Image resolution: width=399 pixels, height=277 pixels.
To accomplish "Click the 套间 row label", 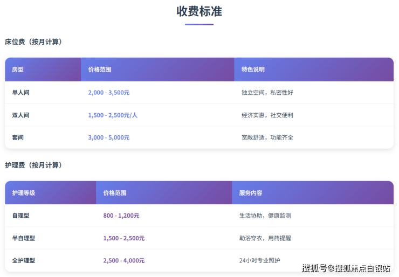I will coord(18,138).
